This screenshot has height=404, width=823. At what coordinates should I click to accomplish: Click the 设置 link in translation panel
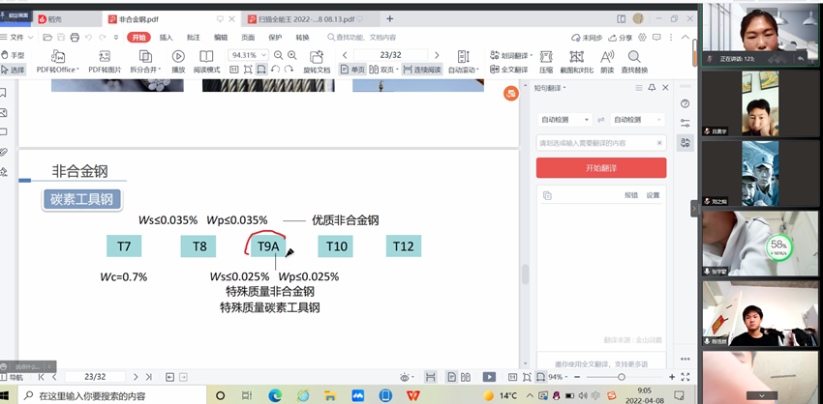[653, 194]
